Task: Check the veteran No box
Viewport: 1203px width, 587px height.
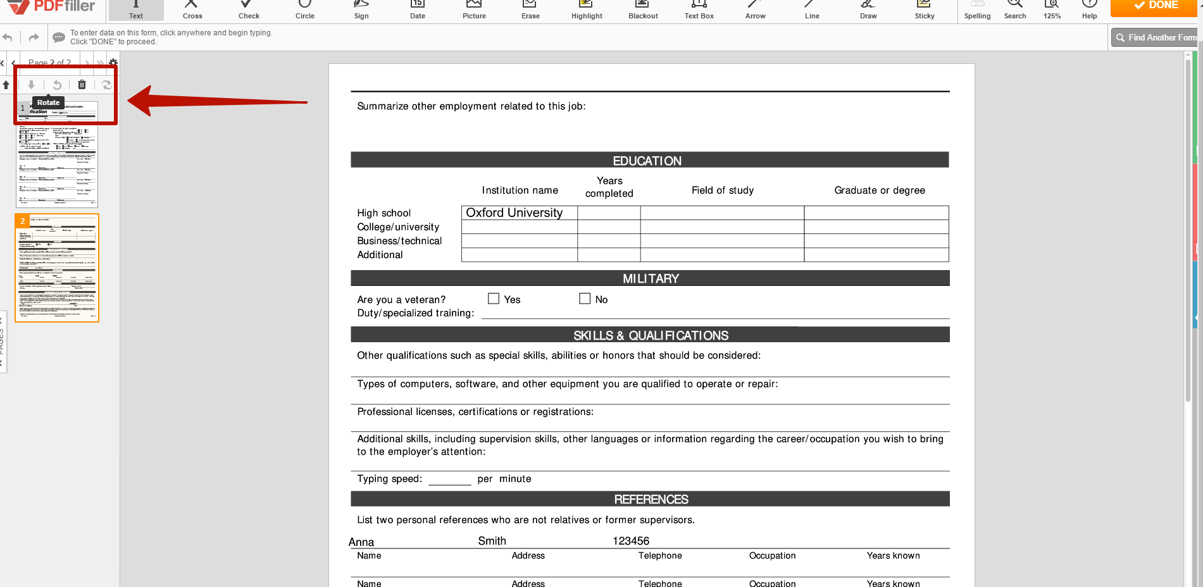Action: coord(585,299)
